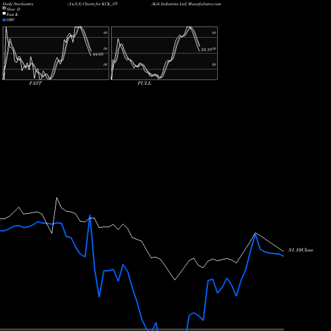331x331 pixels.
Task: Open the FAST stochastic chart panel
Action: point(56,53)
